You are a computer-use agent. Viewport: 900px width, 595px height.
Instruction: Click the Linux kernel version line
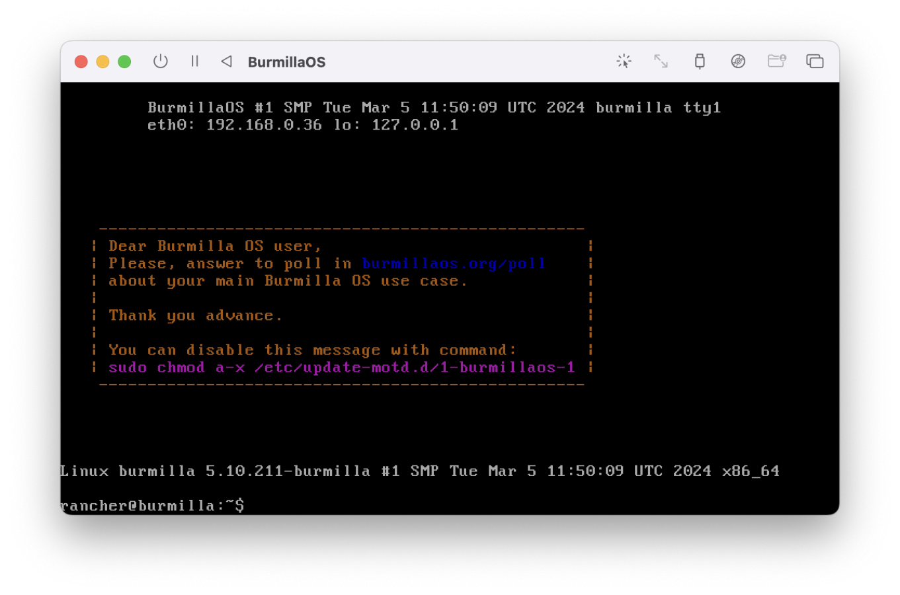(419, 471)
